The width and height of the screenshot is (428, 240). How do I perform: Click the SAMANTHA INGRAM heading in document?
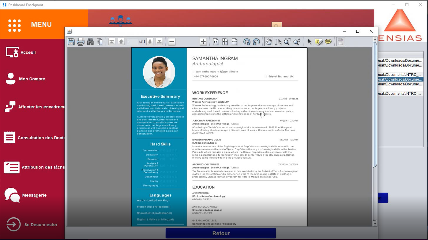pos(215,58)
